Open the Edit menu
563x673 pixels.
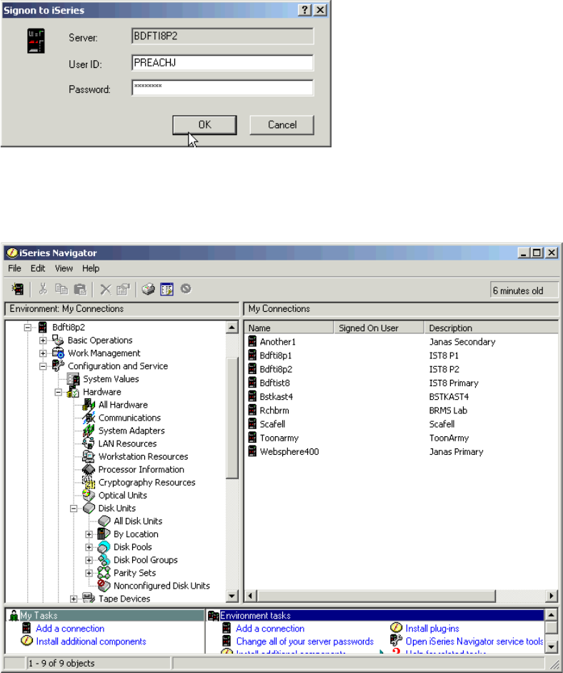(38, 268)
